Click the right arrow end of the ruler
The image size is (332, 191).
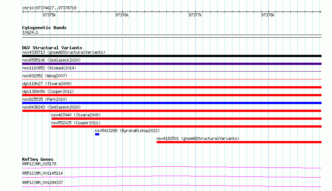point(320,12)
